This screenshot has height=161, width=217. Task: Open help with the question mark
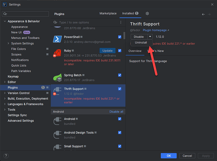point(6,156)
